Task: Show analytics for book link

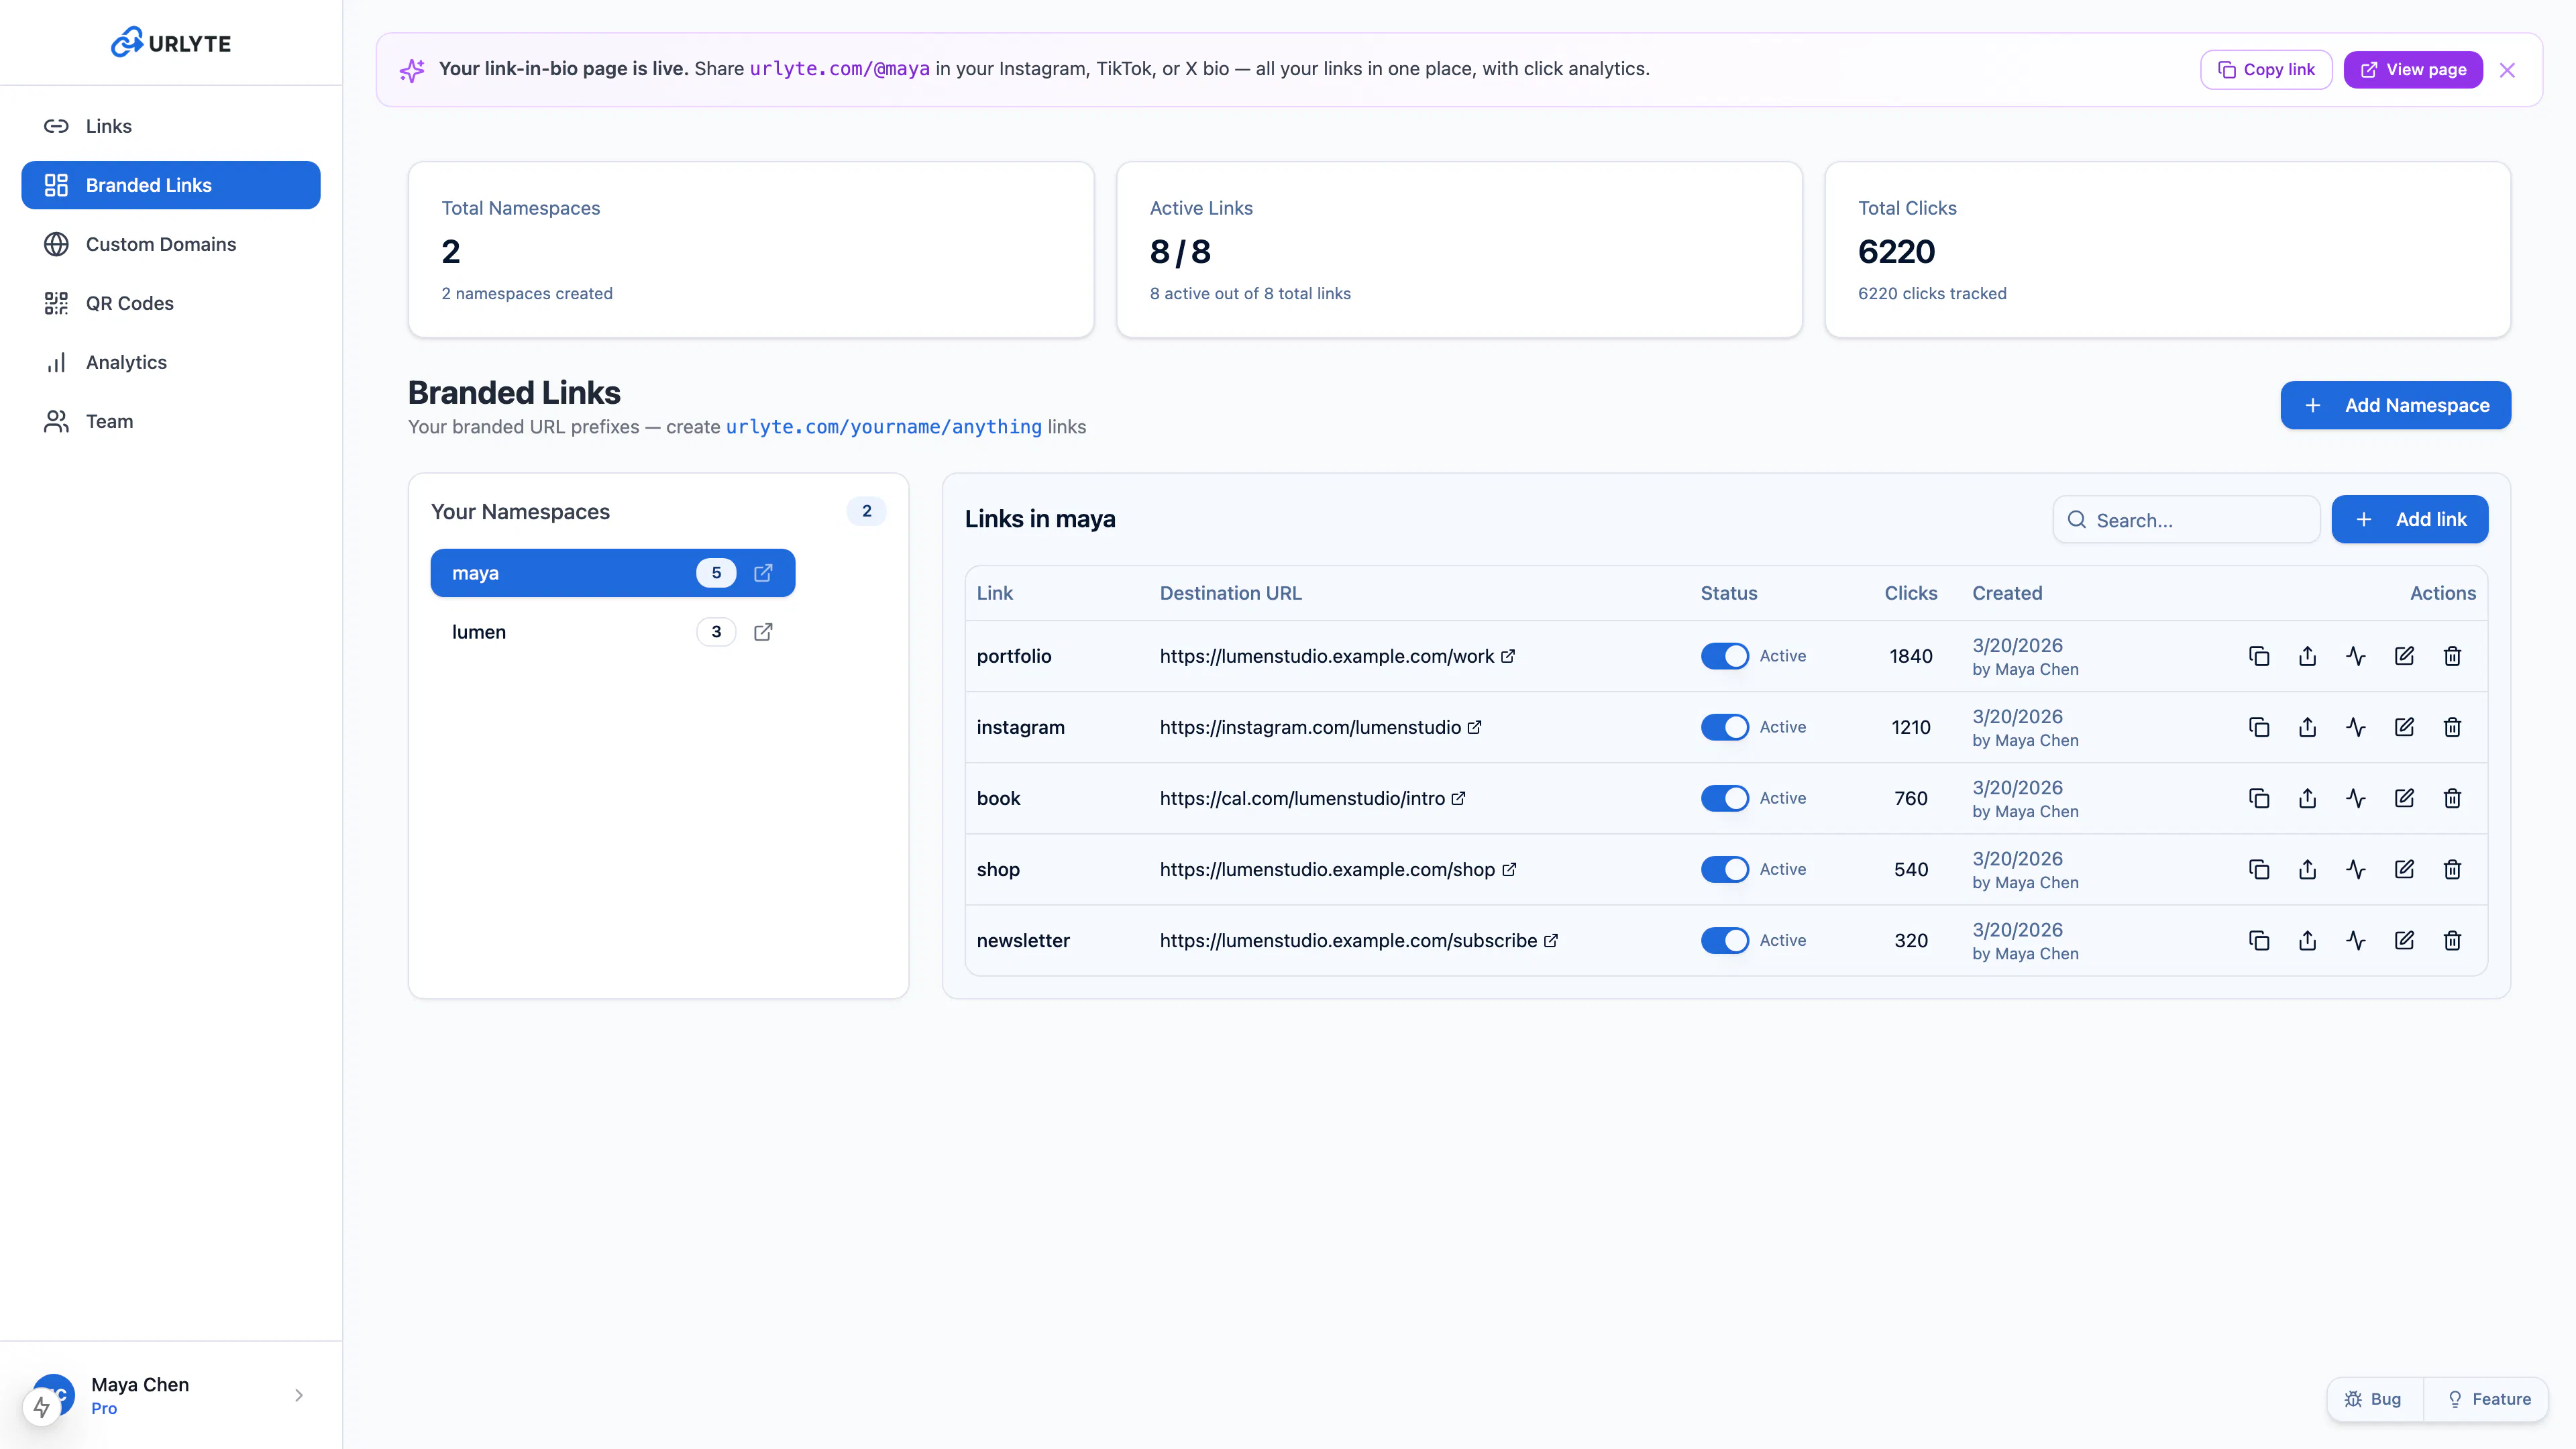Action: point(2356,798)
